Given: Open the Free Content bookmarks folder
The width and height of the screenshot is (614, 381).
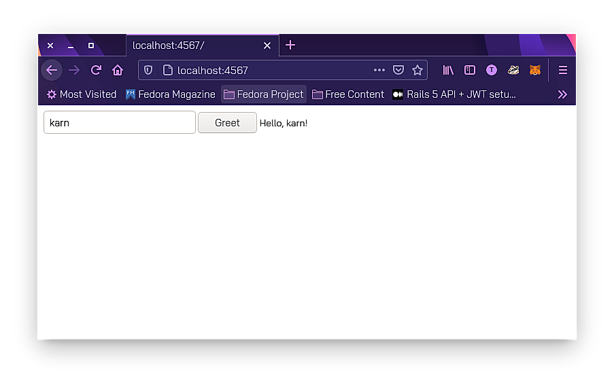Looking at the screenshot, I should click(x=348, y=94).
